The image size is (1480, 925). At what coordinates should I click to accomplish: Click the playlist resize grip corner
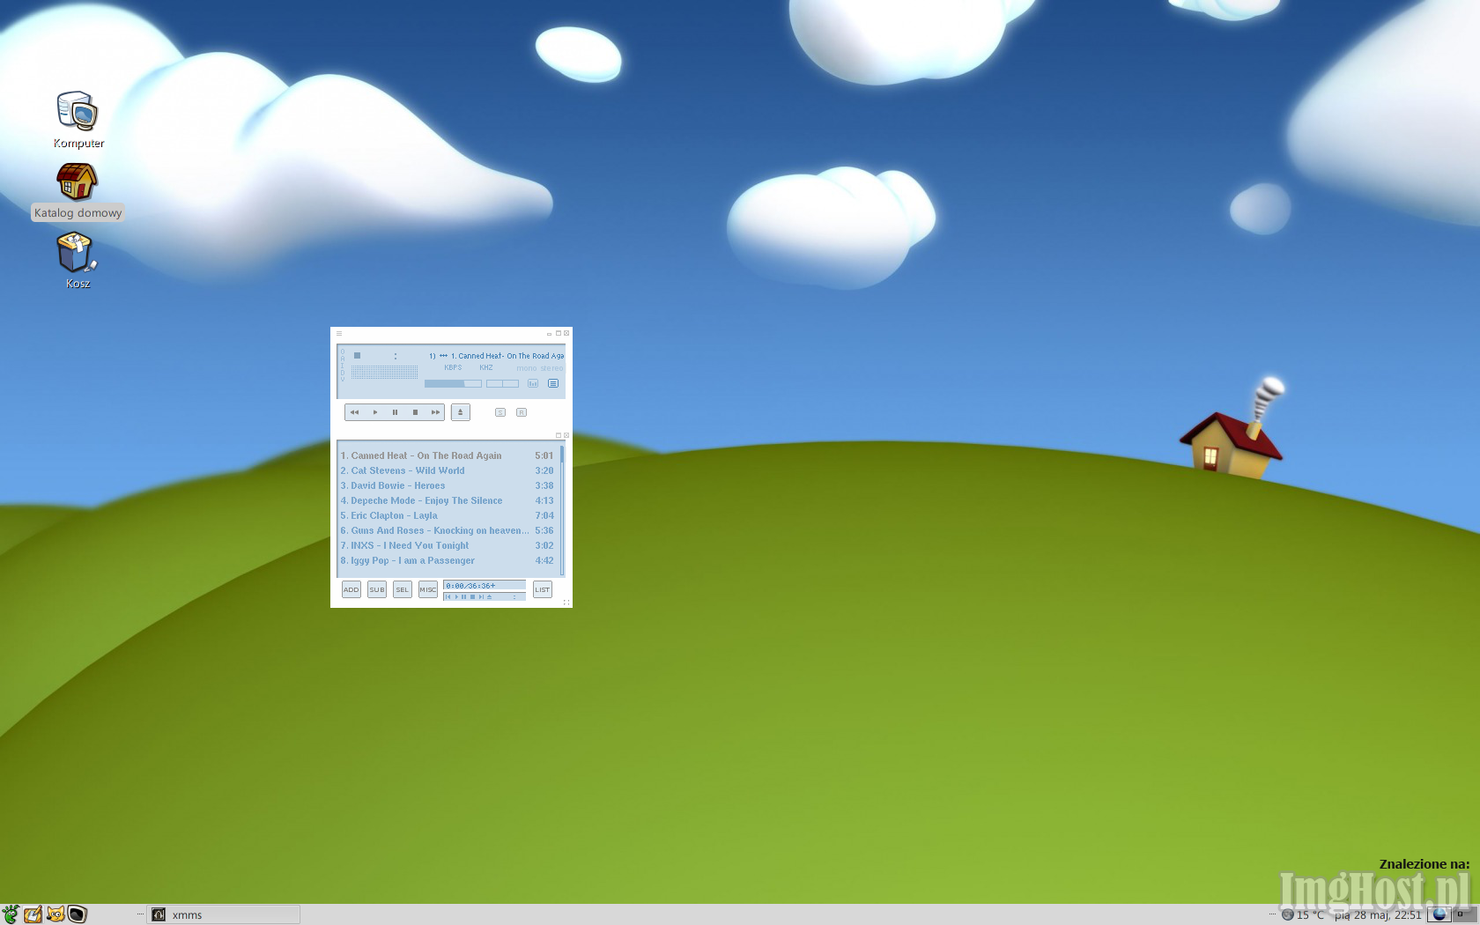tap(566, 603)
